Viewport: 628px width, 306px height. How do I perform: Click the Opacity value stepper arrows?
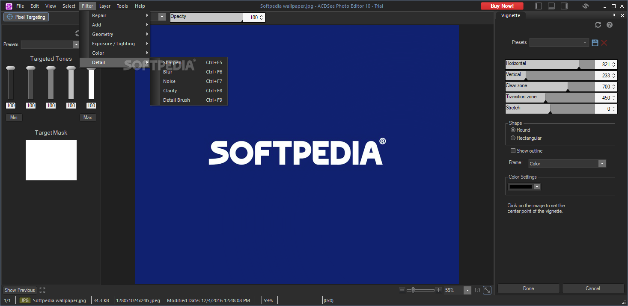[x=262, y=18]
